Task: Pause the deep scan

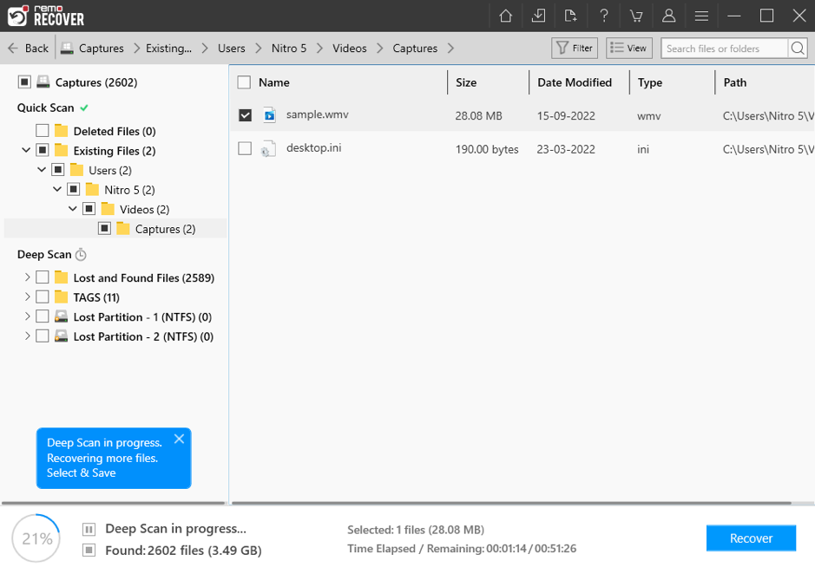Action: (x=89, y=529)
